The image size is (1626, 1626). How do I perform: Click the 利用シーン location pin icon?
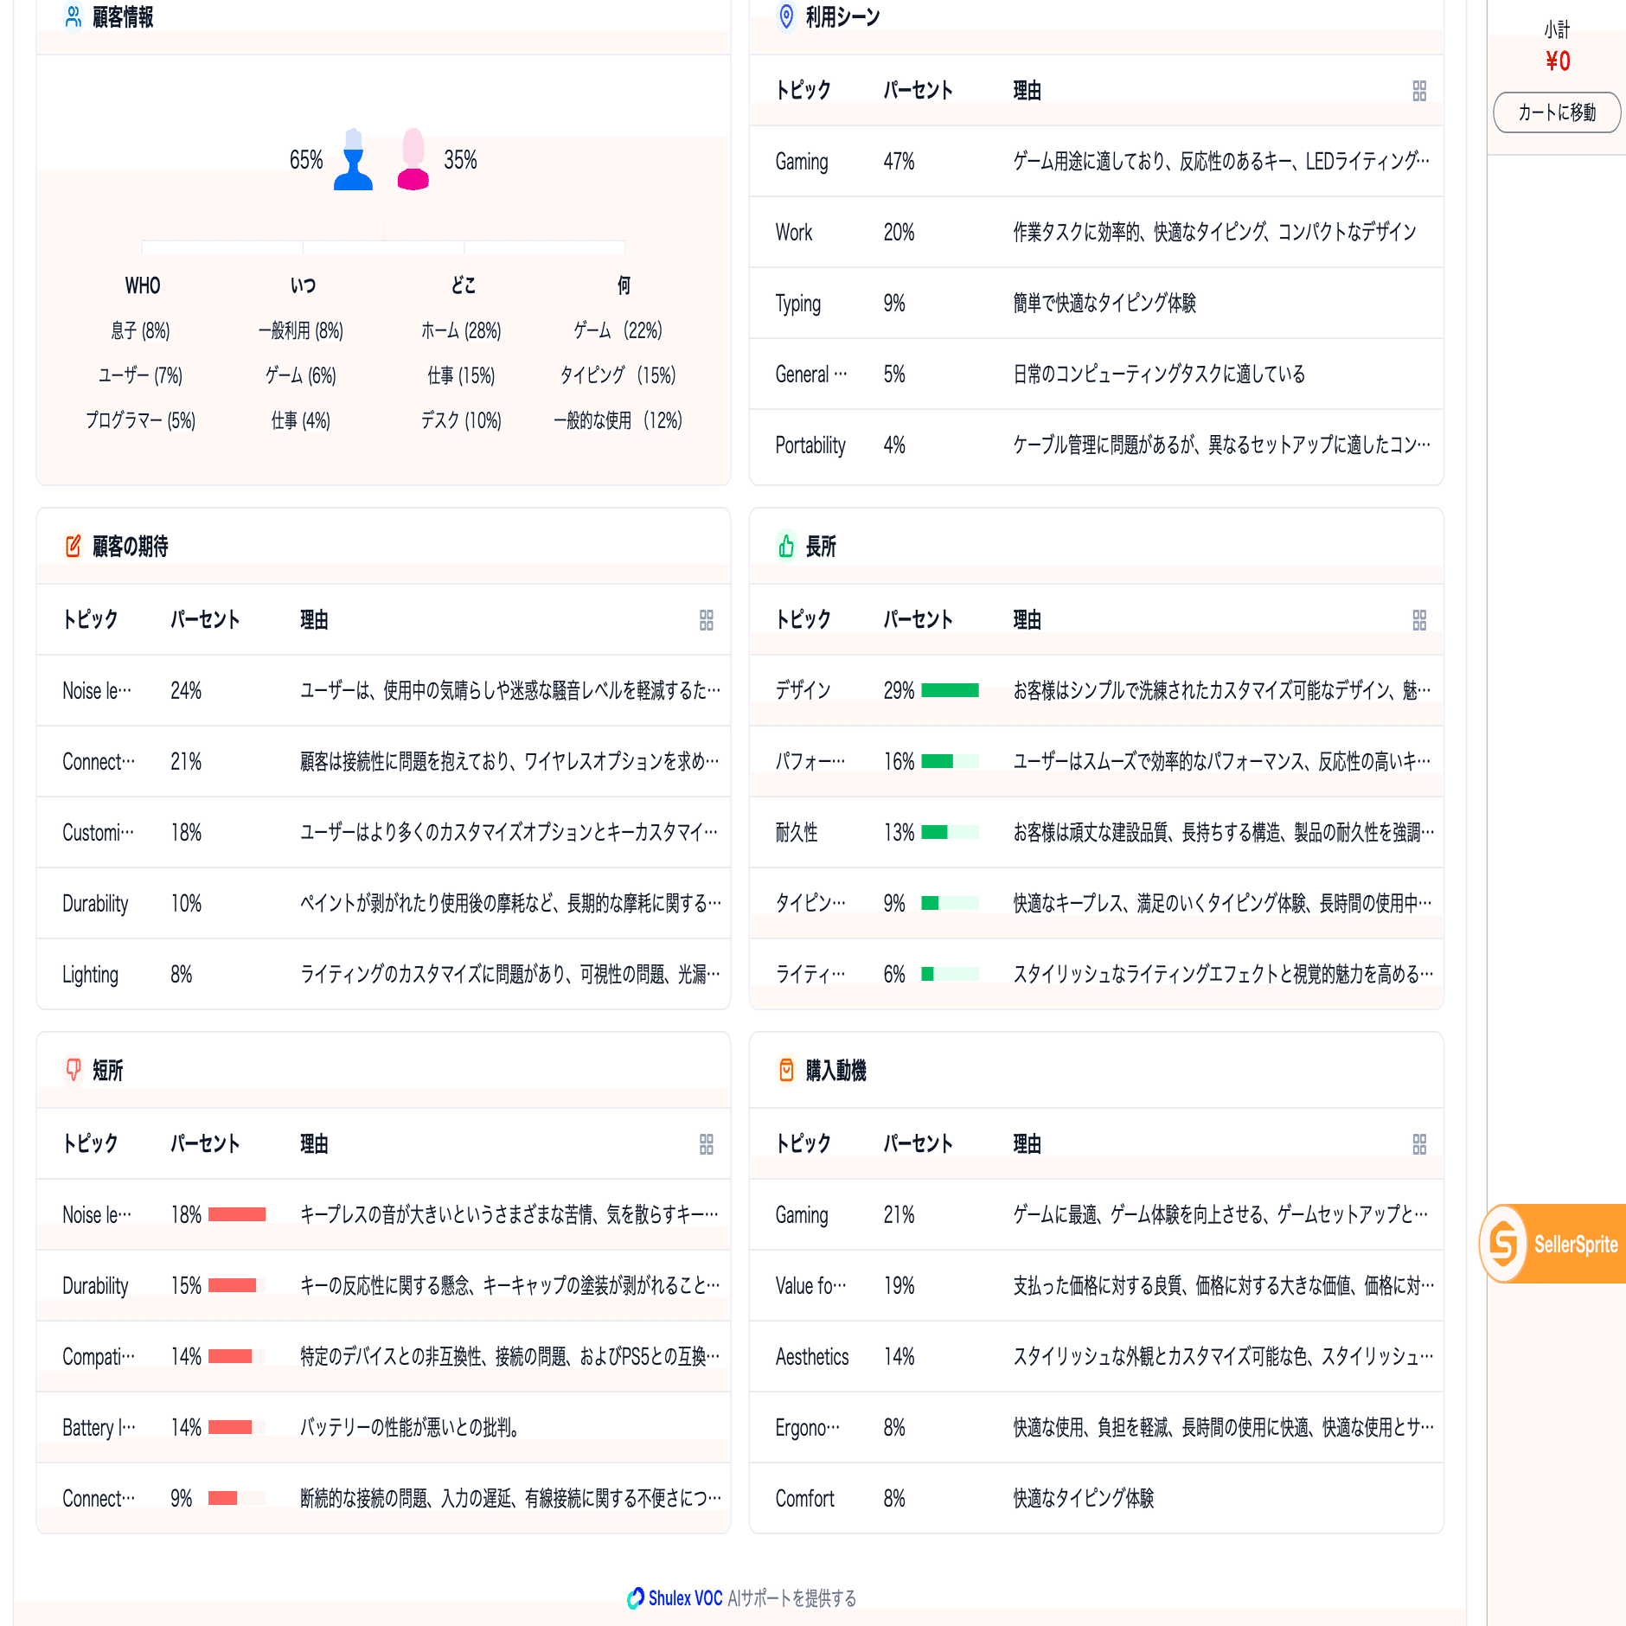point(786,16)
